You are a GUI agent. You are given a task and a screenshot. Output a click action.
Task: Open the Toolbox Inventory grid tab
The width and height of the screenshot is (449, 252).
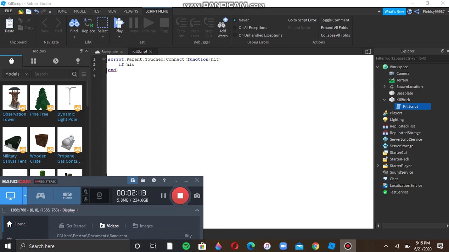pos(34,61)
